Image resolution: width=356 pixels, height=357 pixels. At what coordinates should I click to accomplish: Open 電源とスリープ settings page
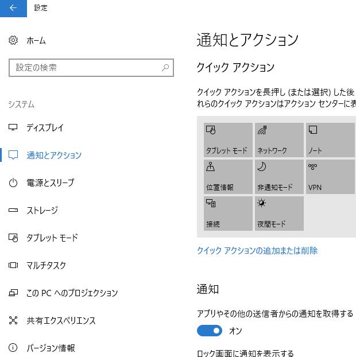pos(50,183)
